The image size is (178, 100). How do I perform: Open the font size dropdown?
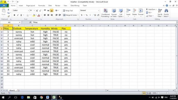[x=34, y=11]
